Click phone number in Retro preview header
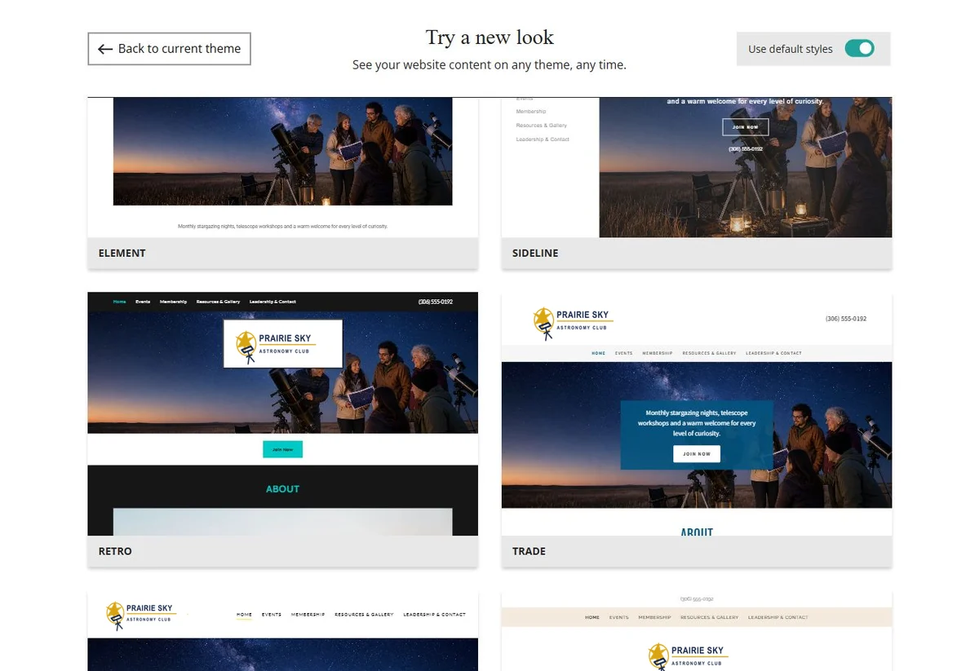Image resolution: width=979 pixels, height=671 pixels. coord(436,302)
